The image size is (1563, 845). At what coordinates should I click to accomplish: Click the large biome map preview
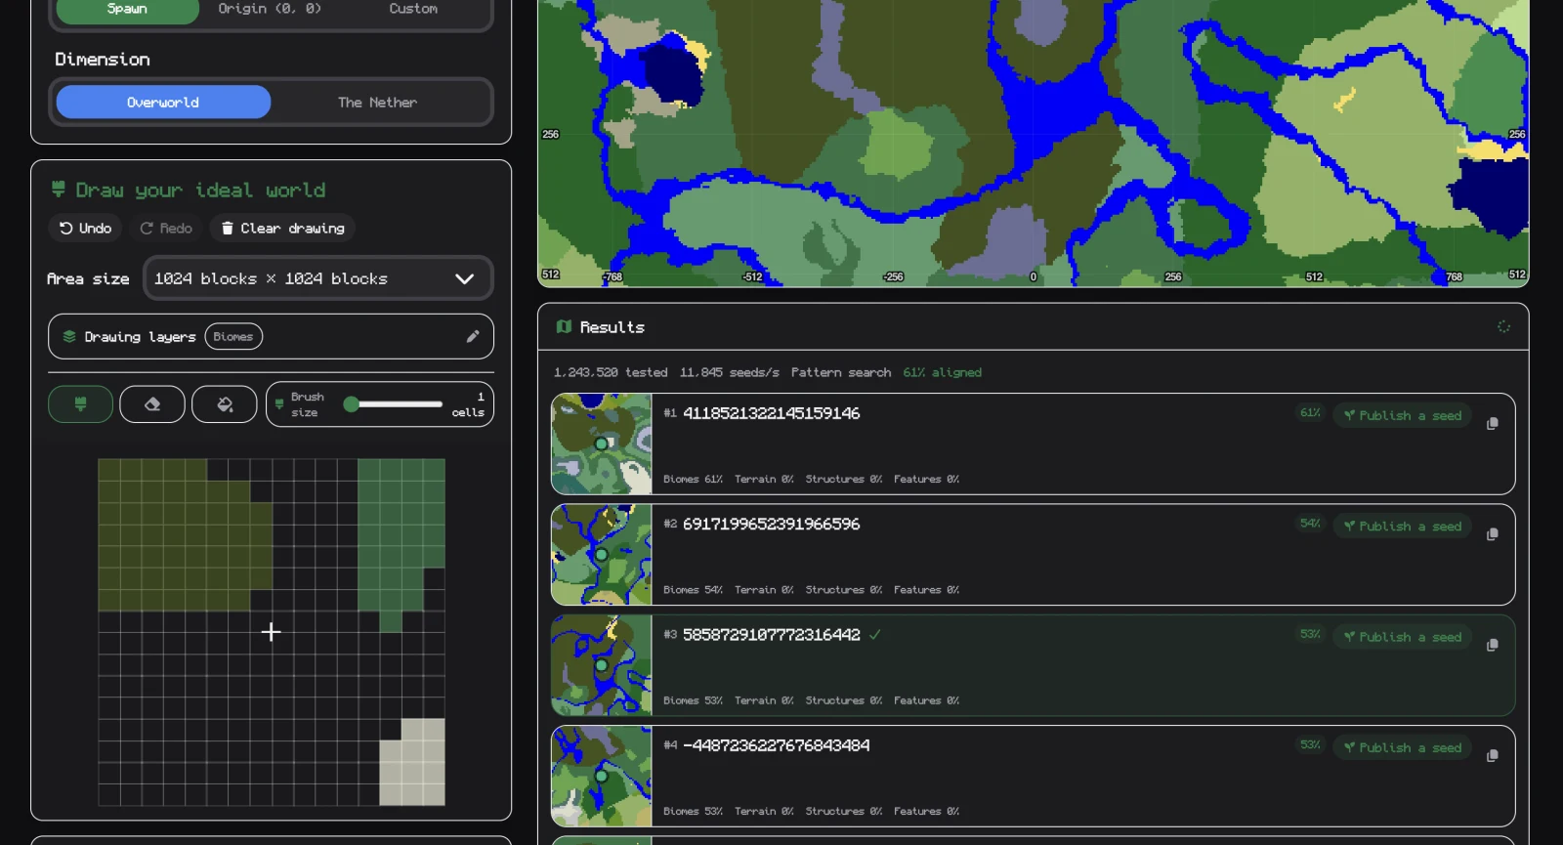click(x=1034, y=143)
